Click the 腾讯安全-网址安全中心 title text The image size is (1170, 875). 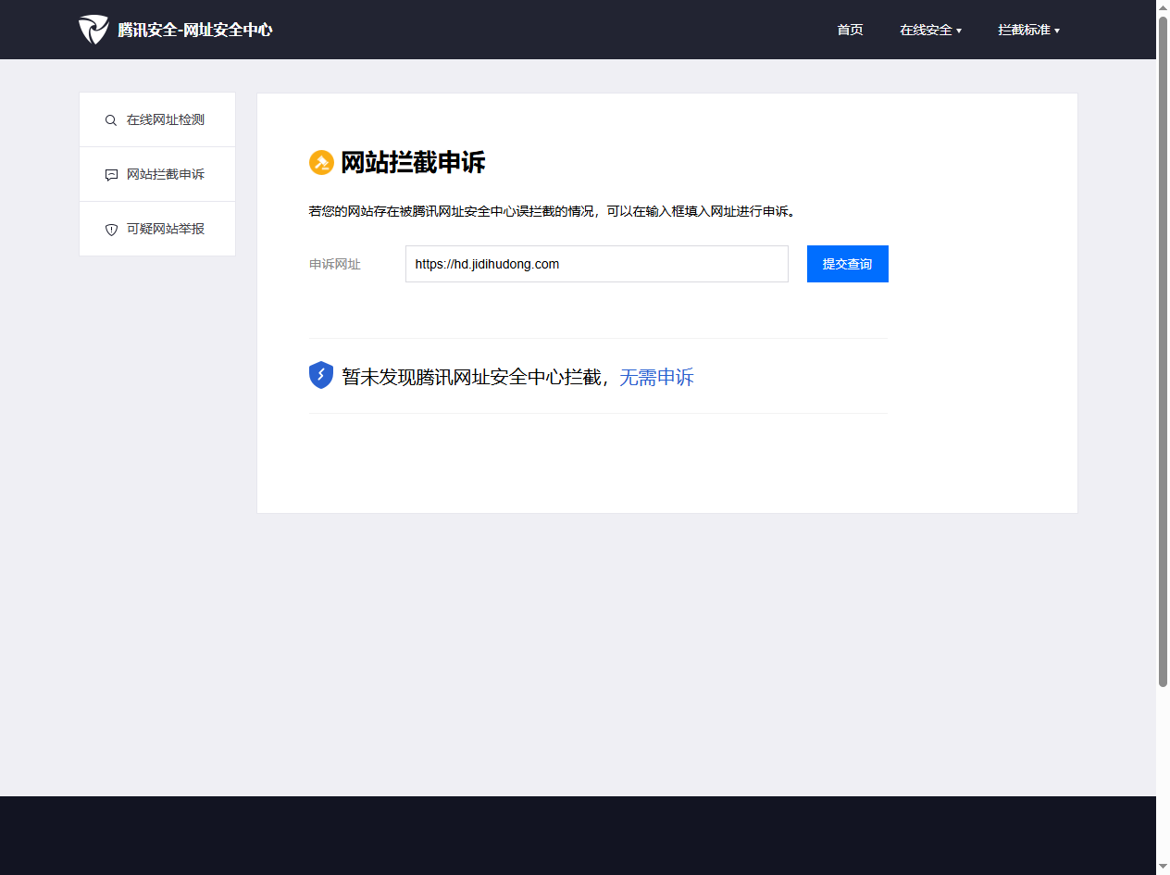195,30
